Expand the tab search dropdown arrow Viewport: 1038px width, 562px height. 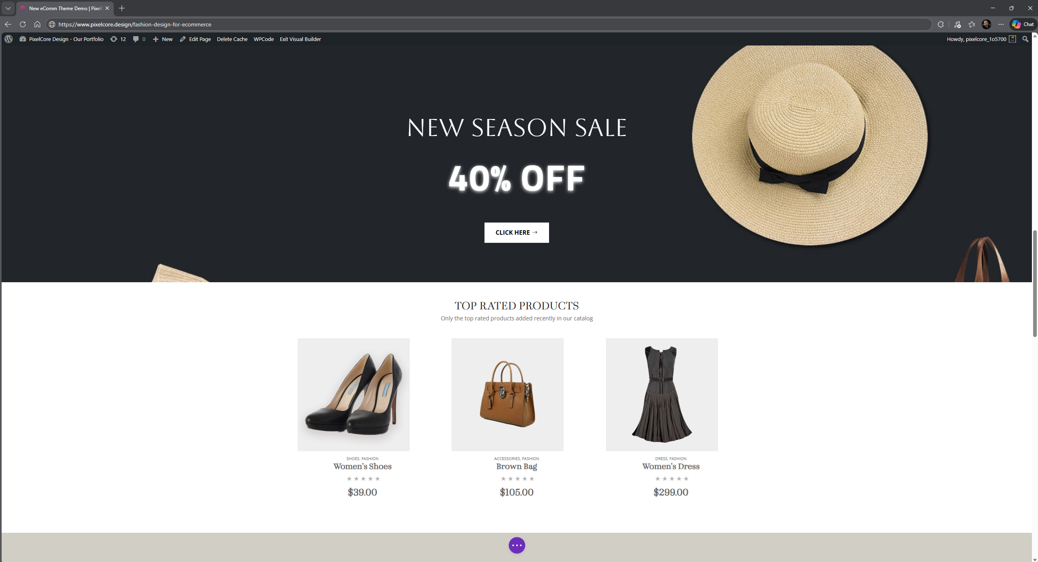point(8,8)
